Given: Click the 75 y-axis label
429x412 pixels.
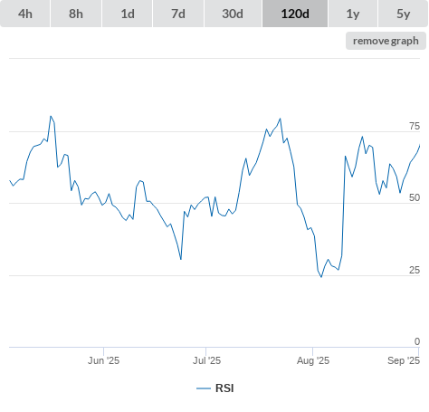Looking at the screenshot, I should tap(415, 126).
